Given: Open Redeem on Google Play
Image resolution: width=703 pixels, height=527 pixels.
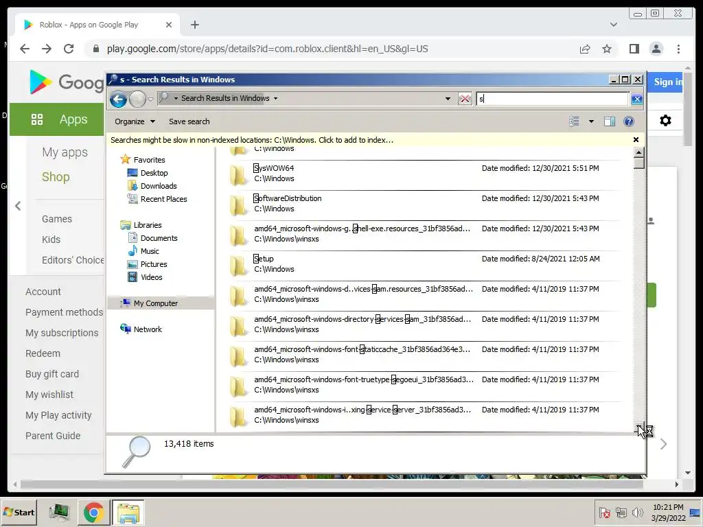Looking at the screenshot, I should click(43, 353).
